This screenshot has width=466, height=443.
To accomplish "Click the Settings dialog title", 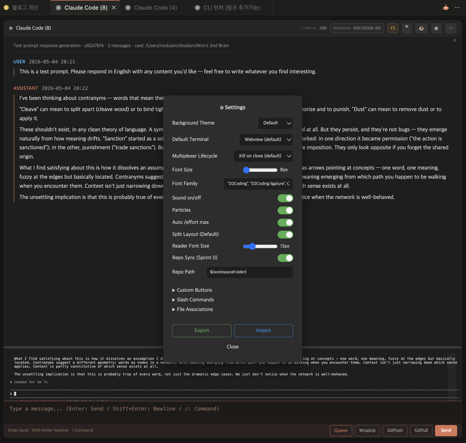I will coord(232,108).
